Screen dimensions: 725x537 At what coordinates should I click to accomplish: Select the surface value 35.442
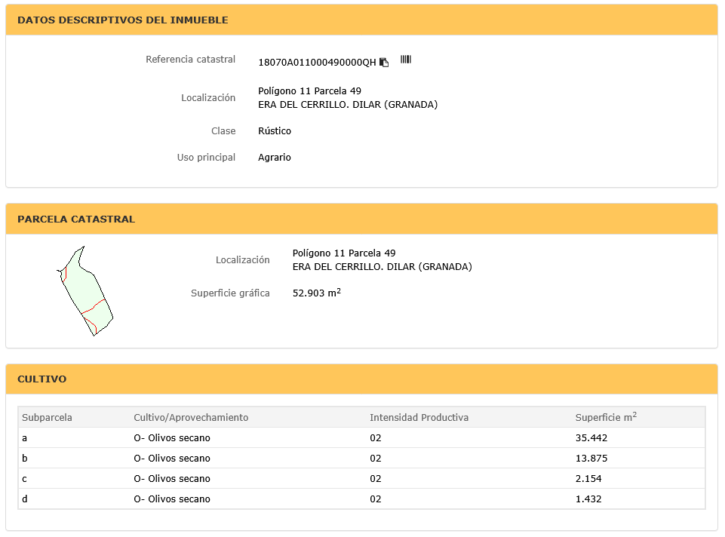pos(591,437)
